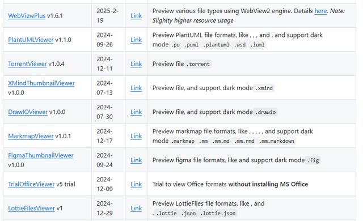The image size is (363, 221).
Task: Click the Link in the XMindThumbnailViewer row
Action: 136,88
